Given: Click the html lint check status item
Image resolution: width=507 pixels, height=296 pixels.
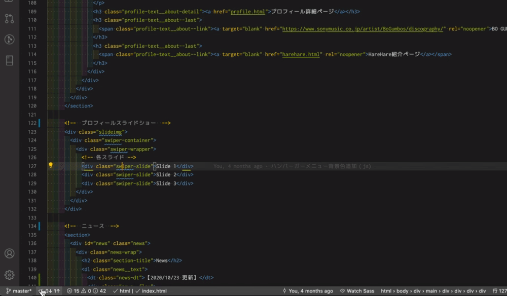Looking at the screenshot, I should click(x=121, y=291).
